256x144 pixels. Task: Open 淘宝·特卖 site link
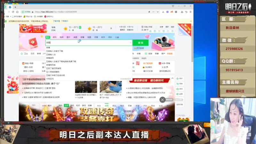tap(28, 63)
